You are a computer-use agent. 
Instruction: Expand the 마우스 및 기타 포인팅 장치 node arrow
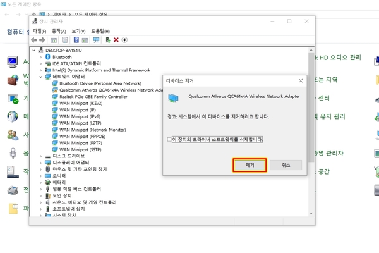pos(40,170)
